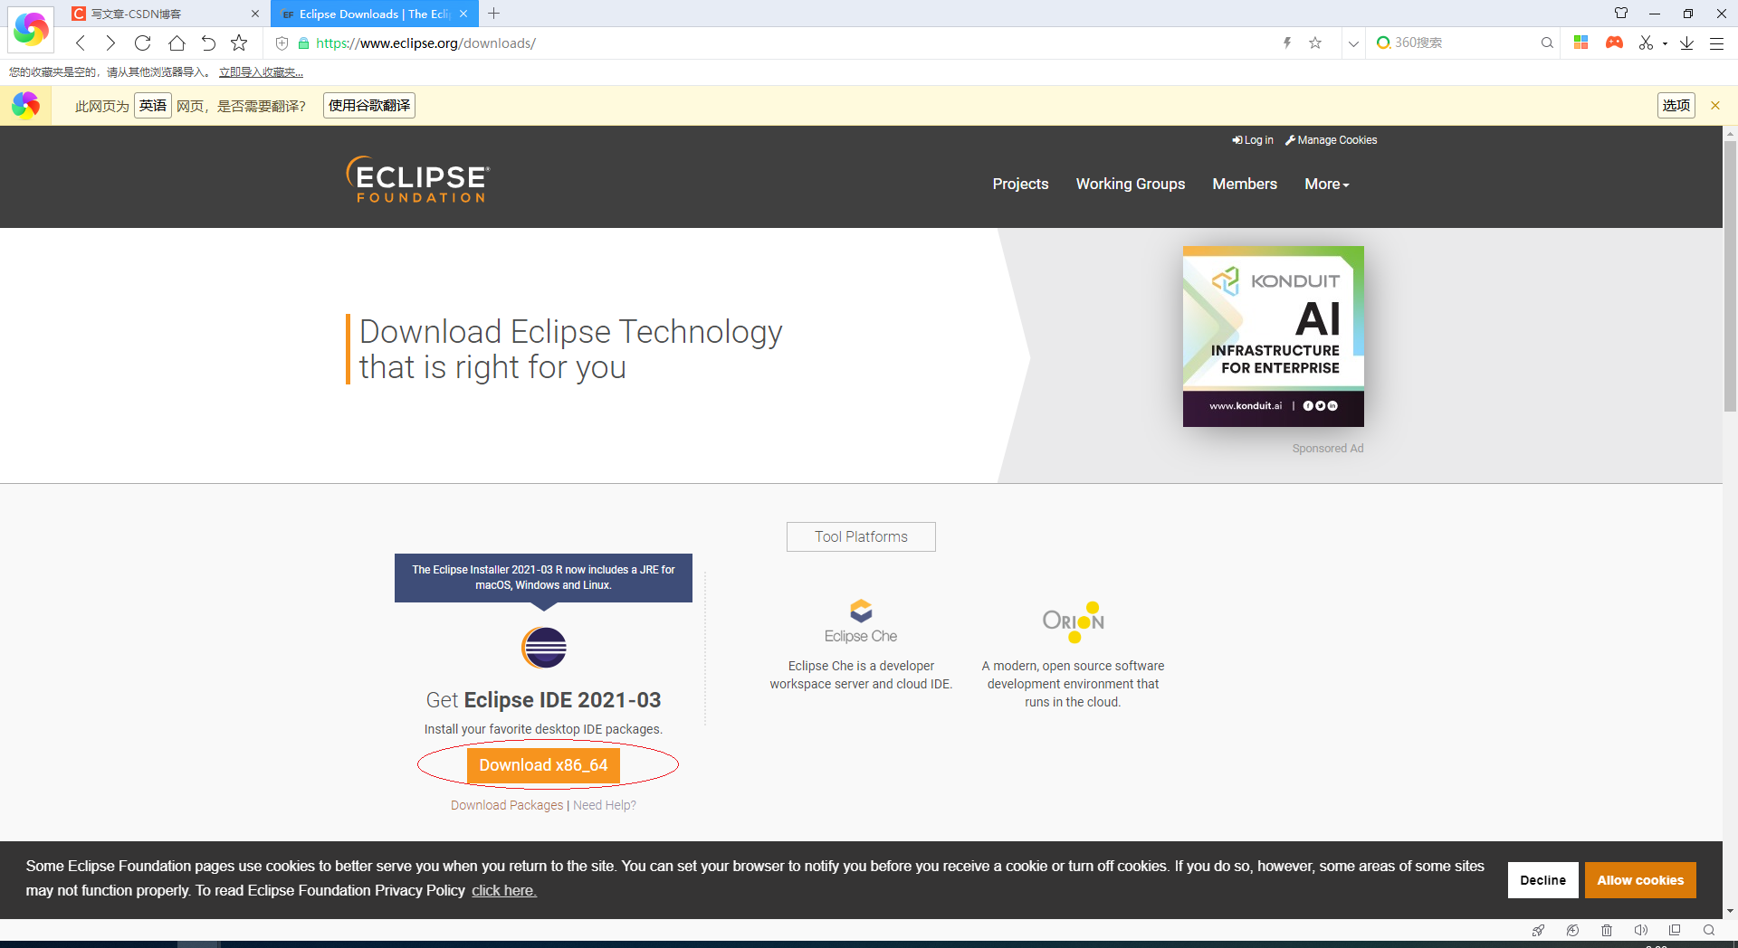Click the 'Get Eclipse IDE 2021-03' heading
The height and width of the screenshot is (948, 1738).
[x=543, y=700]
